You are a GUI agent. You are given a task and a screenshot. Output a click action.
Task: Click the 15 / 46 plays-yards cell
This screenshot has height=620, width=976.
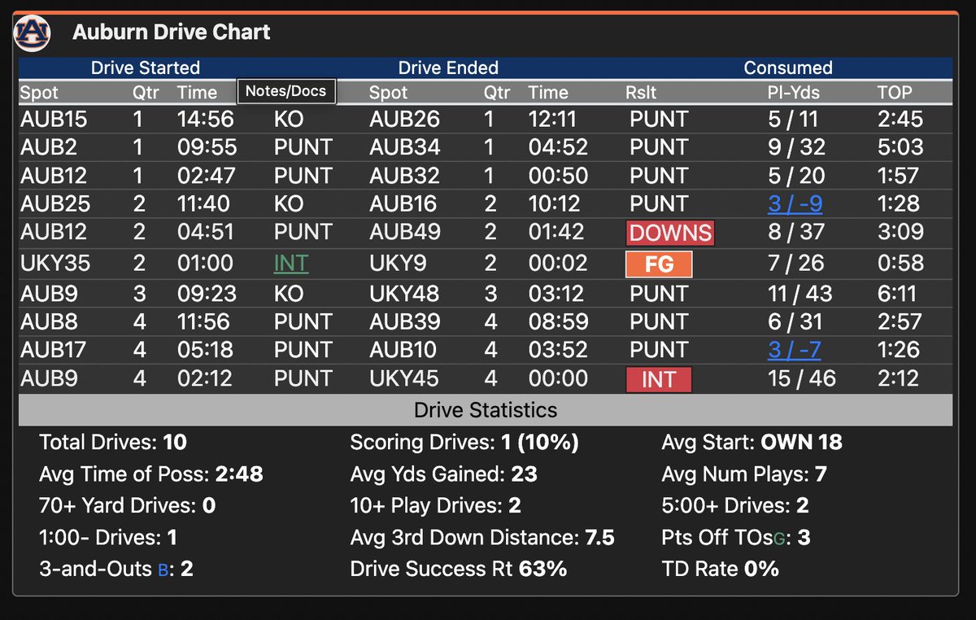pos(802,378)
